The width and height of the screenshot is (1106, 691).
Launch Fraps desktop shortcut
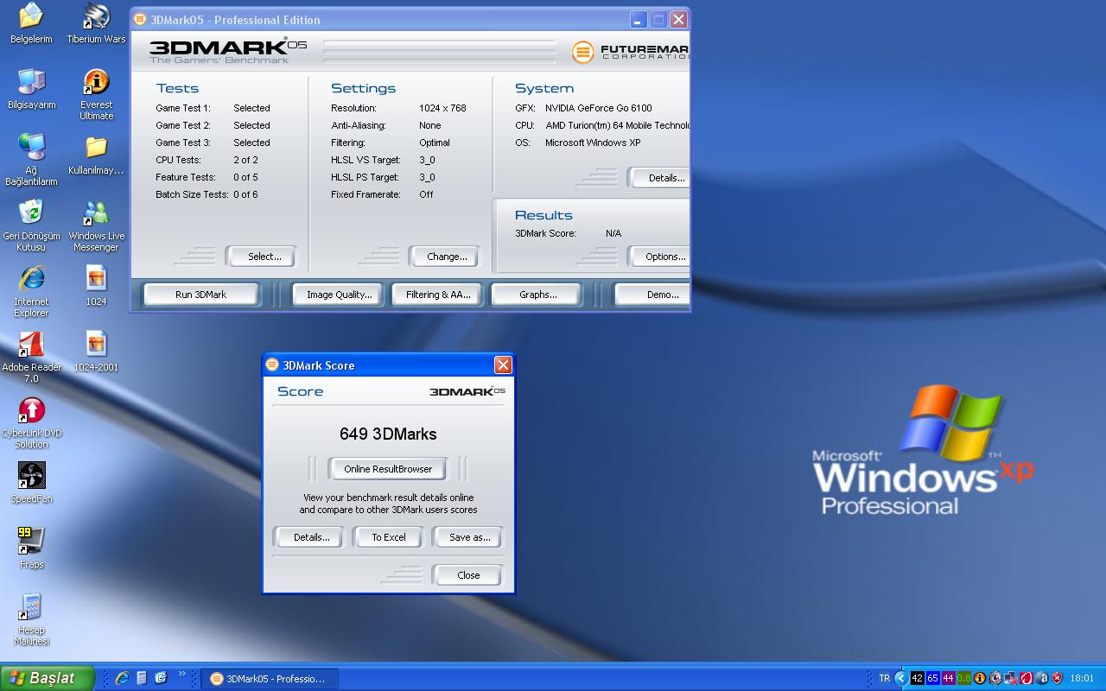[x=31, y=548]
